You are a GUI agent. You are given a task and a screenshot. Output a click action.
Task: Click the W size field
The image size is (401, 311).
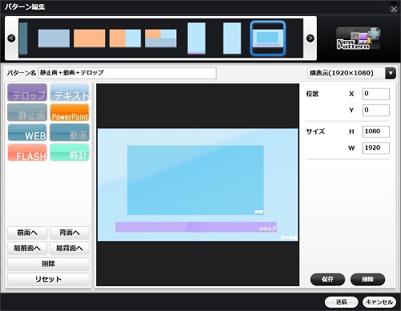coord(376,147)
